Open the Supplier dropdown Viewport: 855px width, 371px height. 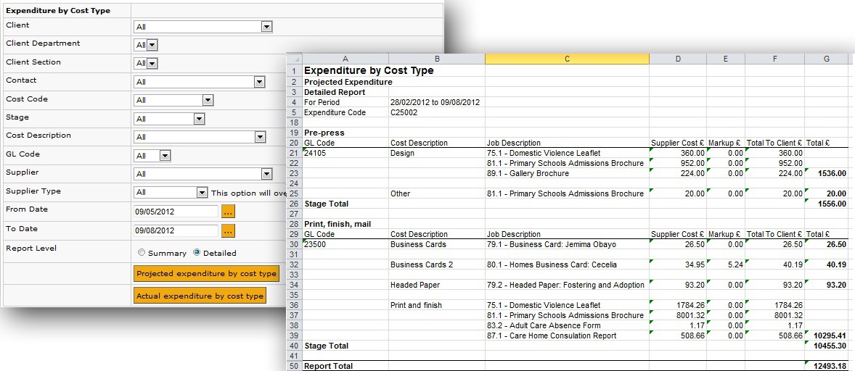202,174
